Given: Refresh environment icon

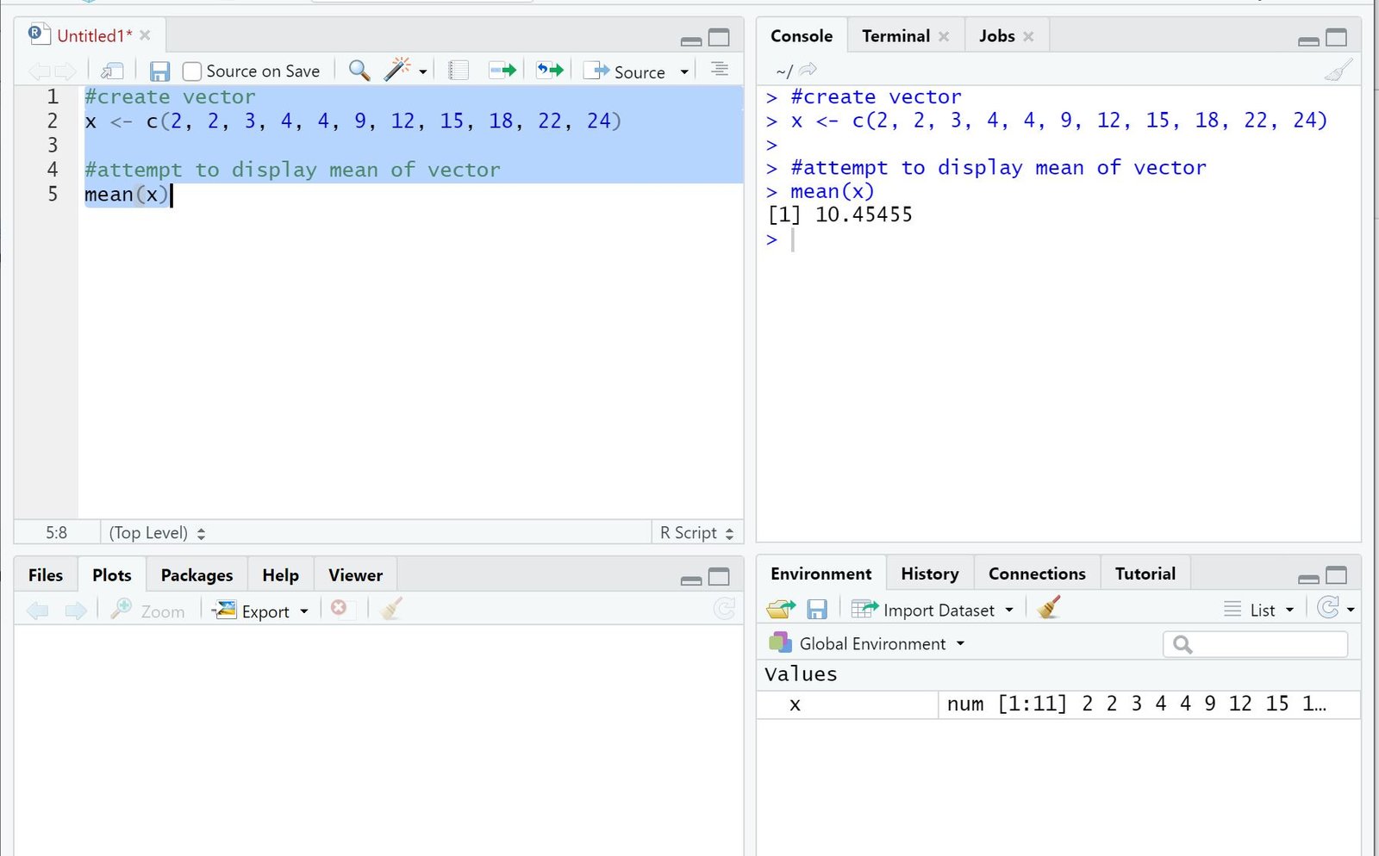Looking at the screenshot, I should 1328,608.
